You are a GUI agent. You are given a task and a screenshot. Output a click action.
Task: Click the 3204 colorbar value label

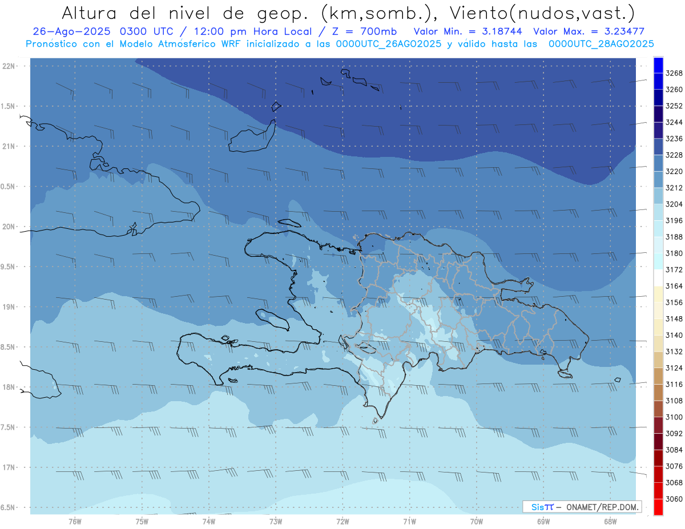coord(674,204)
